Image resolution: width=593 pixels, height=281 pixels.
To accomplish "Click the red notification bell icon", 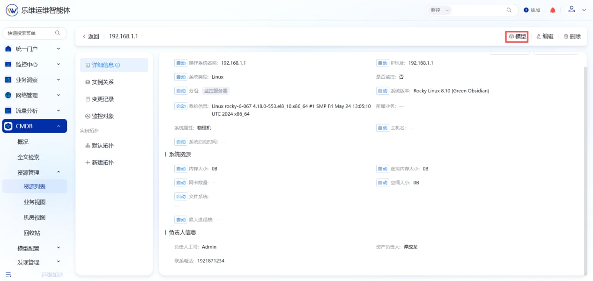I will tap(553, 10).
